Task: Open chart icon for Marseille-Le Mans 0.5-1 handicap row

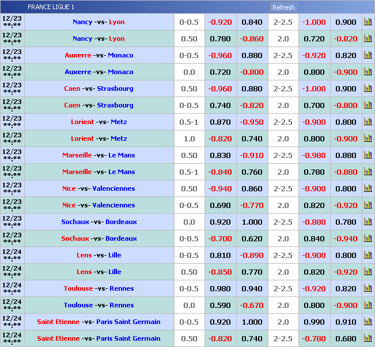Action: tap(368, 172)
